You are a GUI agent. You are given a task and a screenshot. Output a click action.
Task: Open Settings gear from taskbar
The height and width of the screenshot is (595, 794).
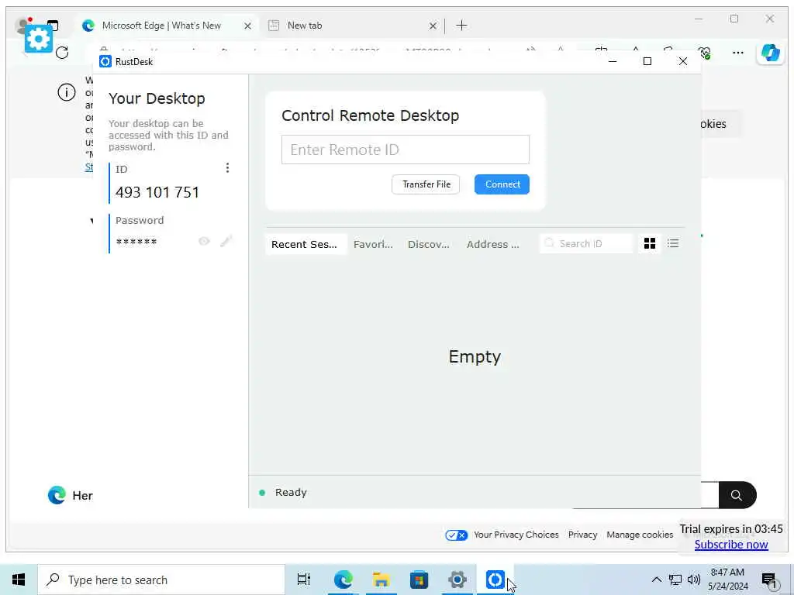click(x=457, y=580)
